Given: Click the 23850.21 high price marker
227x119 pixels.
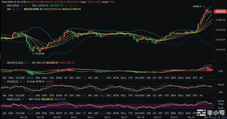Looking at the screenshot, I should [x=197, y=7].
